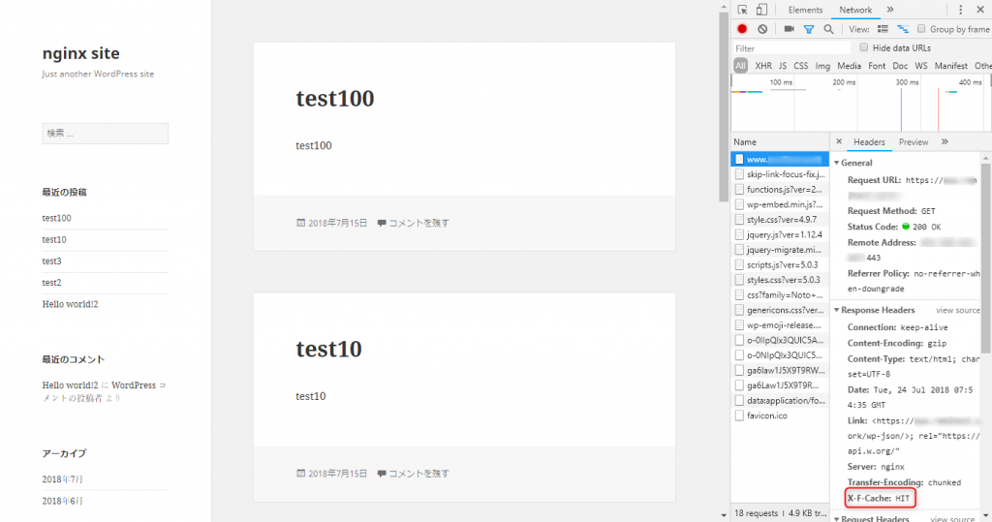The width and height of the screenshot is (992, 522).
Task: Open the Preview tab of the request
Action: [x=913, y=142]
